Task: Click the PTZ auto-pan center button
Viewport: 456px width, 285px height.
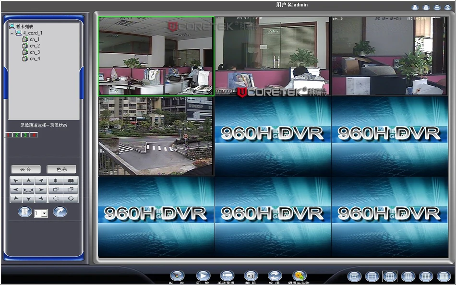Action: [x=28, y=190]
